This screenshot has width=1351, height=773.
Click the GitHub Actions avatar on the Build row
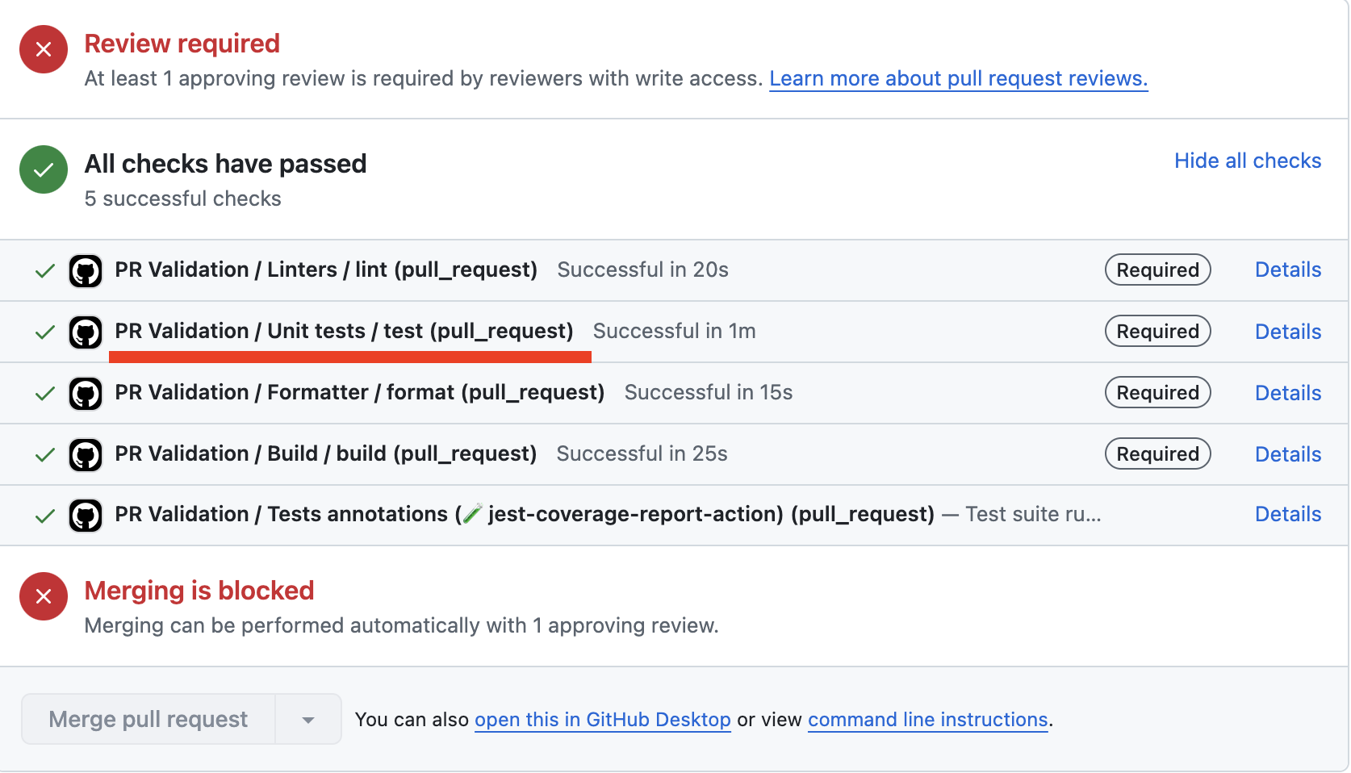[86, 455]
